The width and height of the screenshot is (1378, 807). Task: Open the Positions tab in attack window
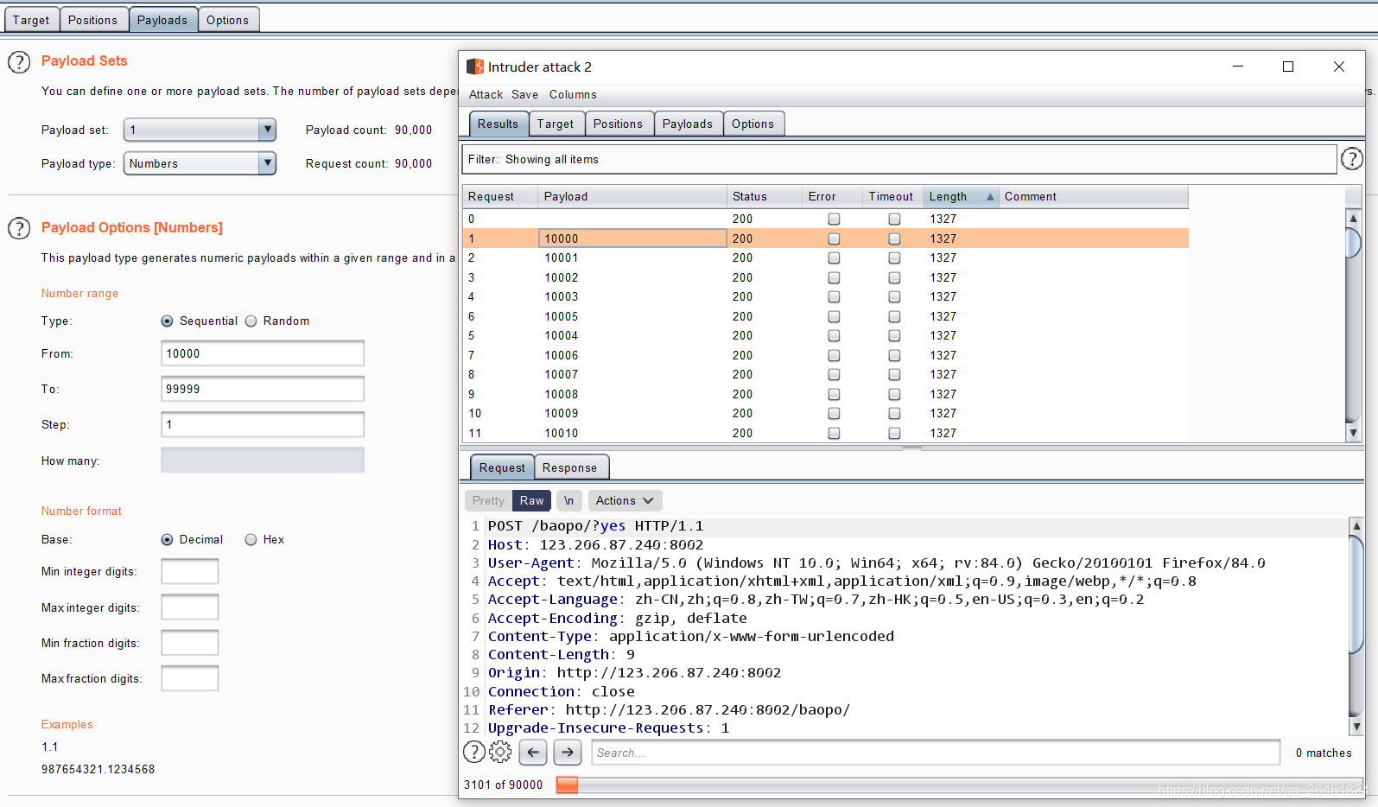pyautogui.click(x=619, y=124)
